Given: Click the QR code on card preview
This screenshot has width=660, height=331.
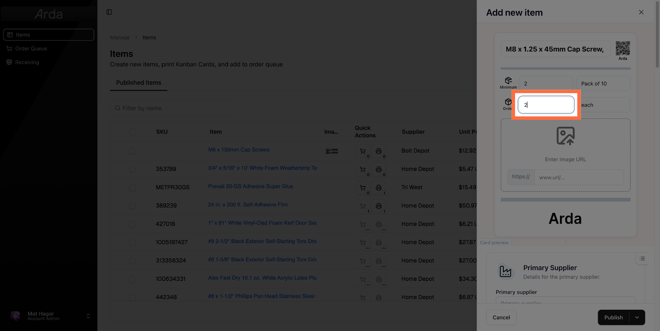Looking at the screenshot, I should (623, 48).
